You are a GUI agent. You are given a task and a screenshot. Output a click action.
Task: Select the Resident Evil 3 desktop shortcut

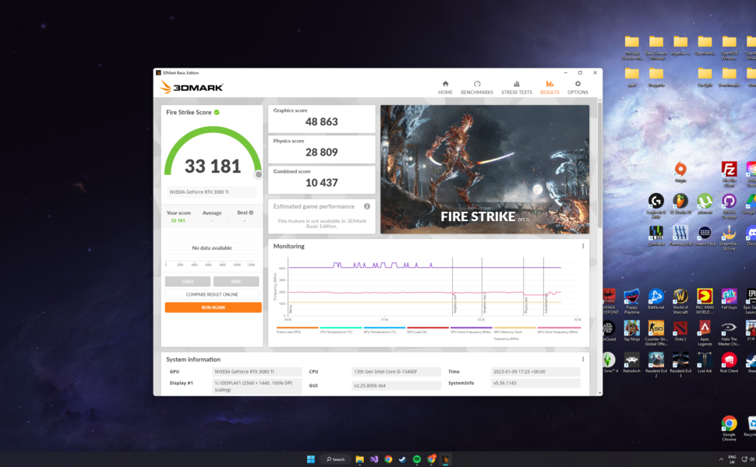tap(680, 365)
